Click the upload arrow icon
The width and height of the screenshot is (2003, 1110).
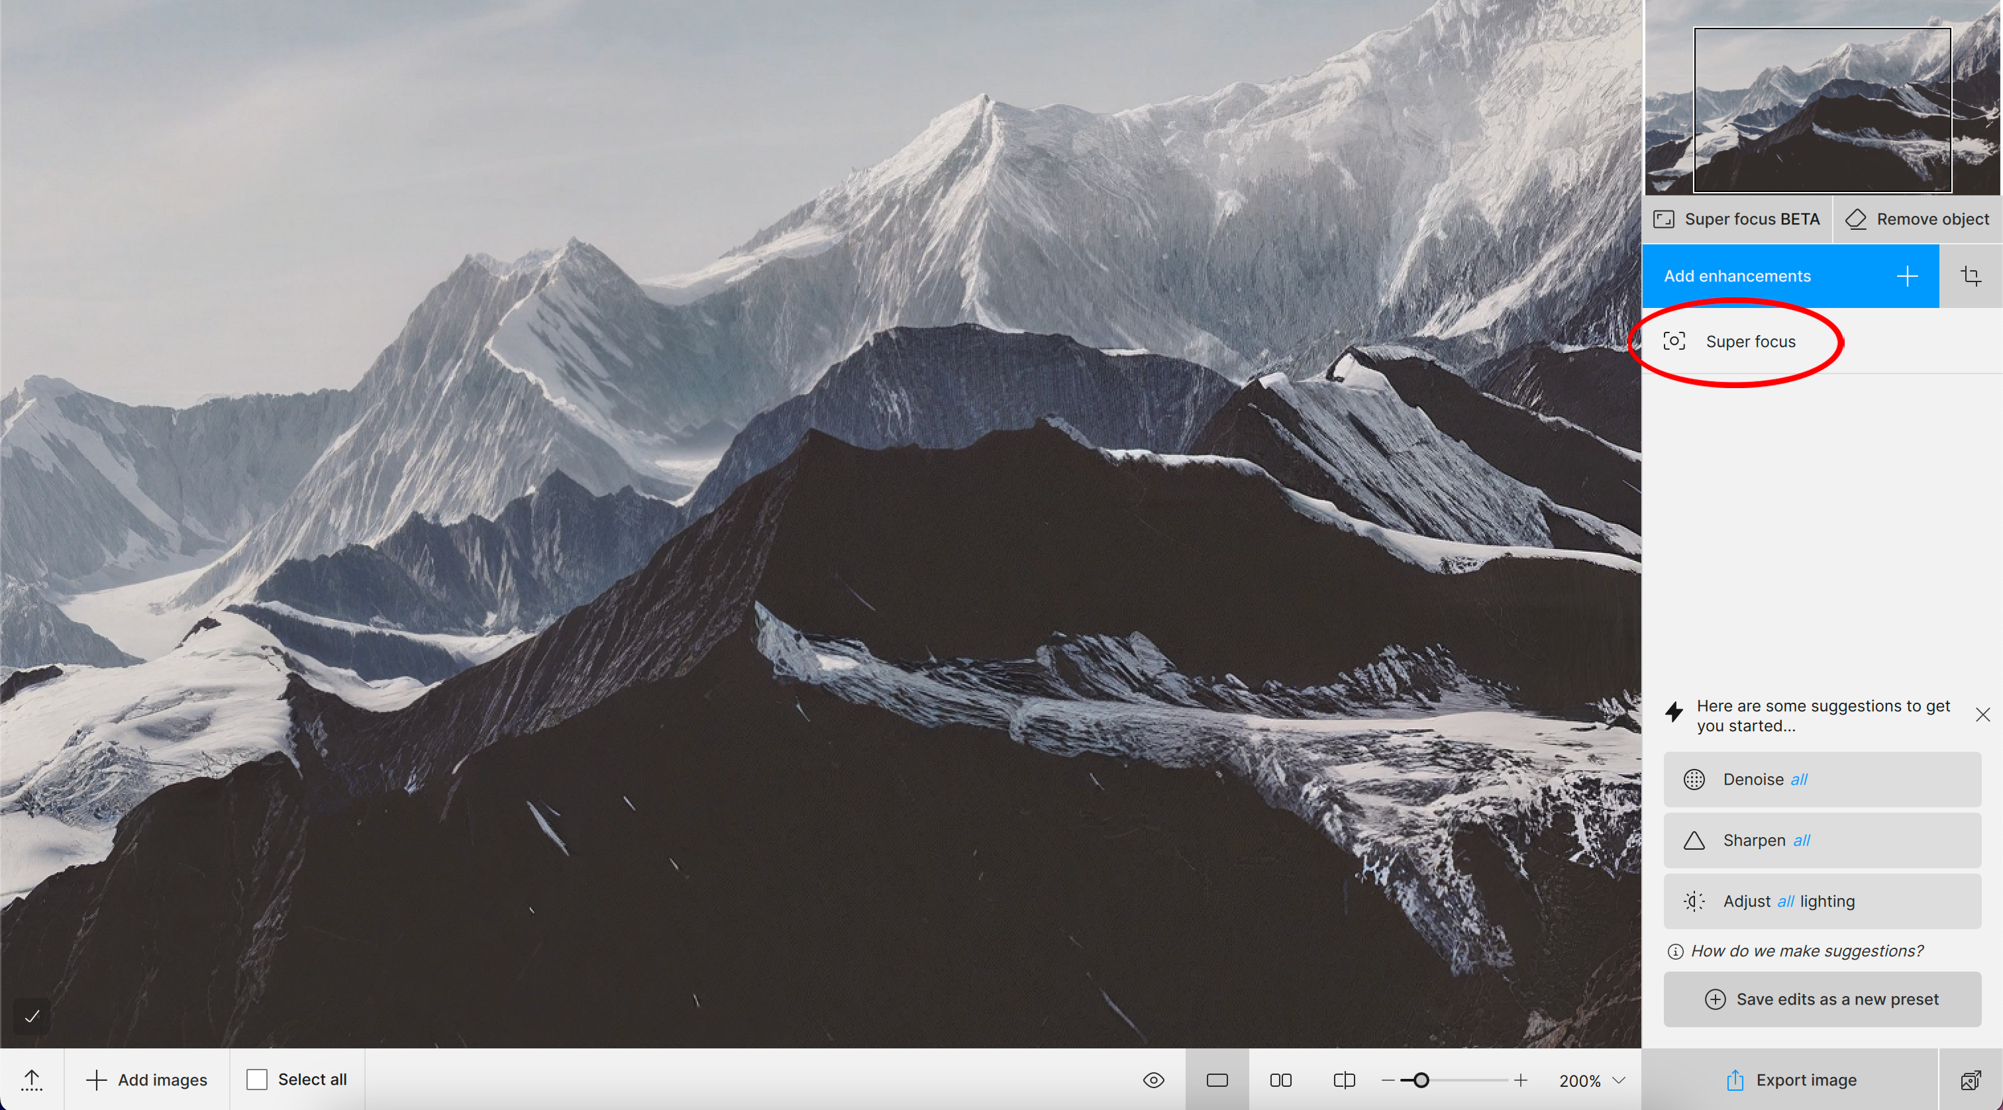(32, 1080)
